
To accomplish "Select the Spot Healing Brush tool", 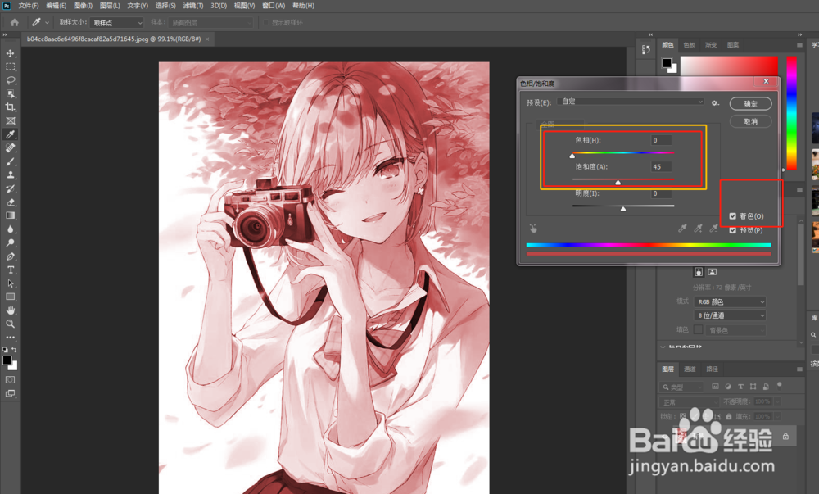I will point(11,148).
